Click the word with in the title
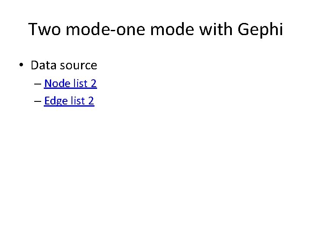Image resolution: width=312 pixels, height=234 pixels. coord(216,29)
